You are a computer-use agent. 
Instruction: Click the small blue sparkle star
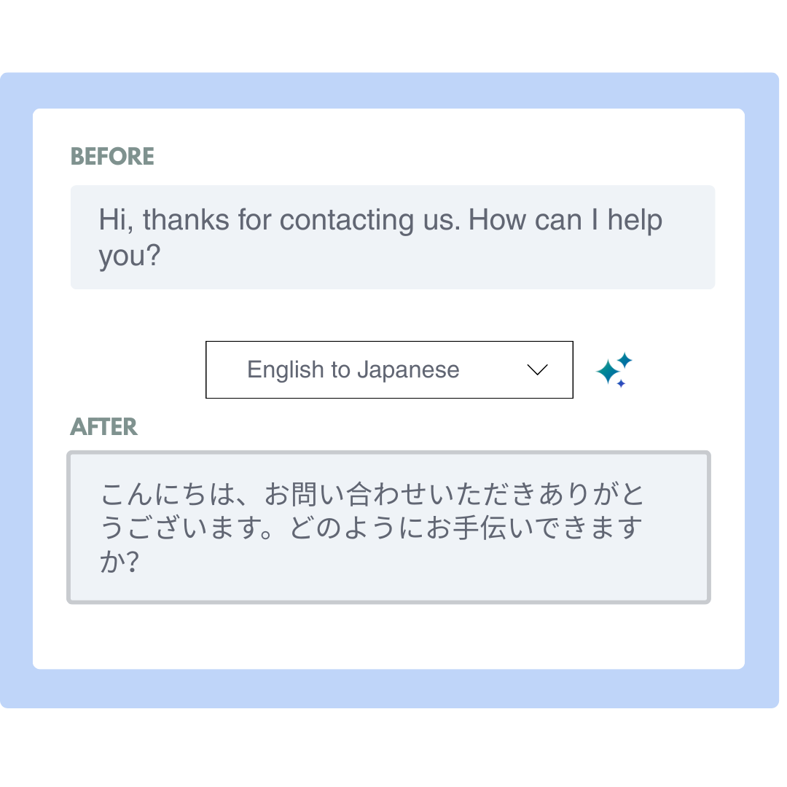[x=621, y=383]
